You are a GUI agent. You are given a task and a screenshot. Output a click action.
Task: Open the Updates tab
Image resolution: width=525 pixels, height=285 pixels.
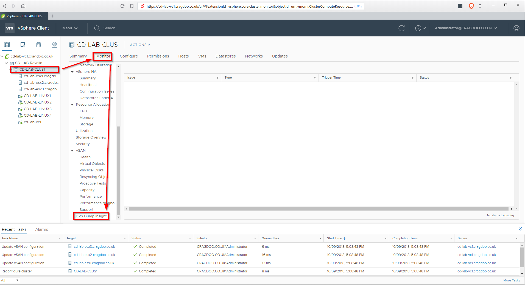[x=280, y=56]
